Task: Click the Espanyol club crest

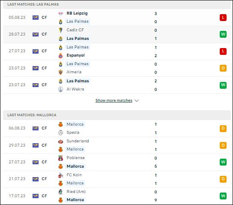Action: (61, 56)
